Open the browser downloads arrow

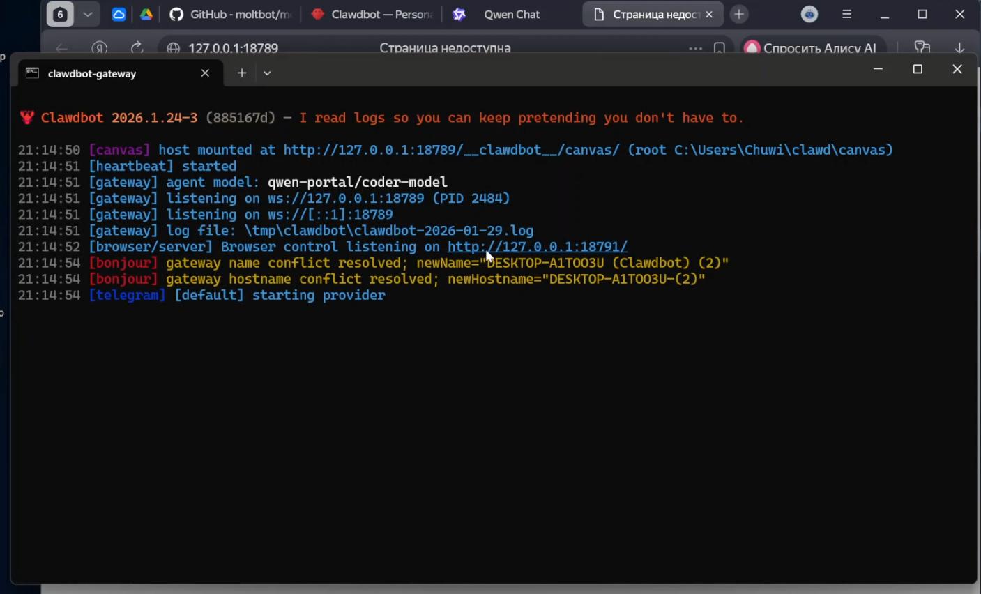(x=959, y=47)
